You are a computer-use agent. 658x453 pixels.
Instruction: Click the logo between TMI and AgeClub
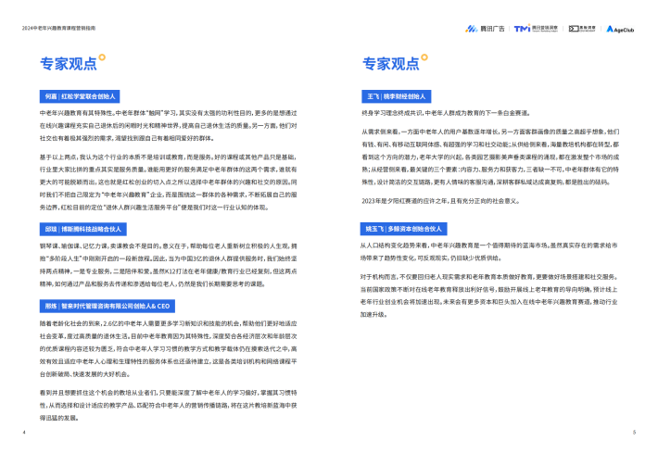[x=581, y=29]
